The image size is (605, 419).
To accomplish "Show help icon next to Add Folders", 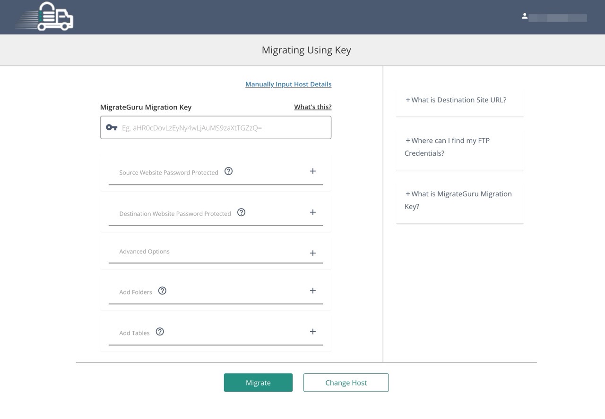I will pyautogui.click(x=162, y=291).
